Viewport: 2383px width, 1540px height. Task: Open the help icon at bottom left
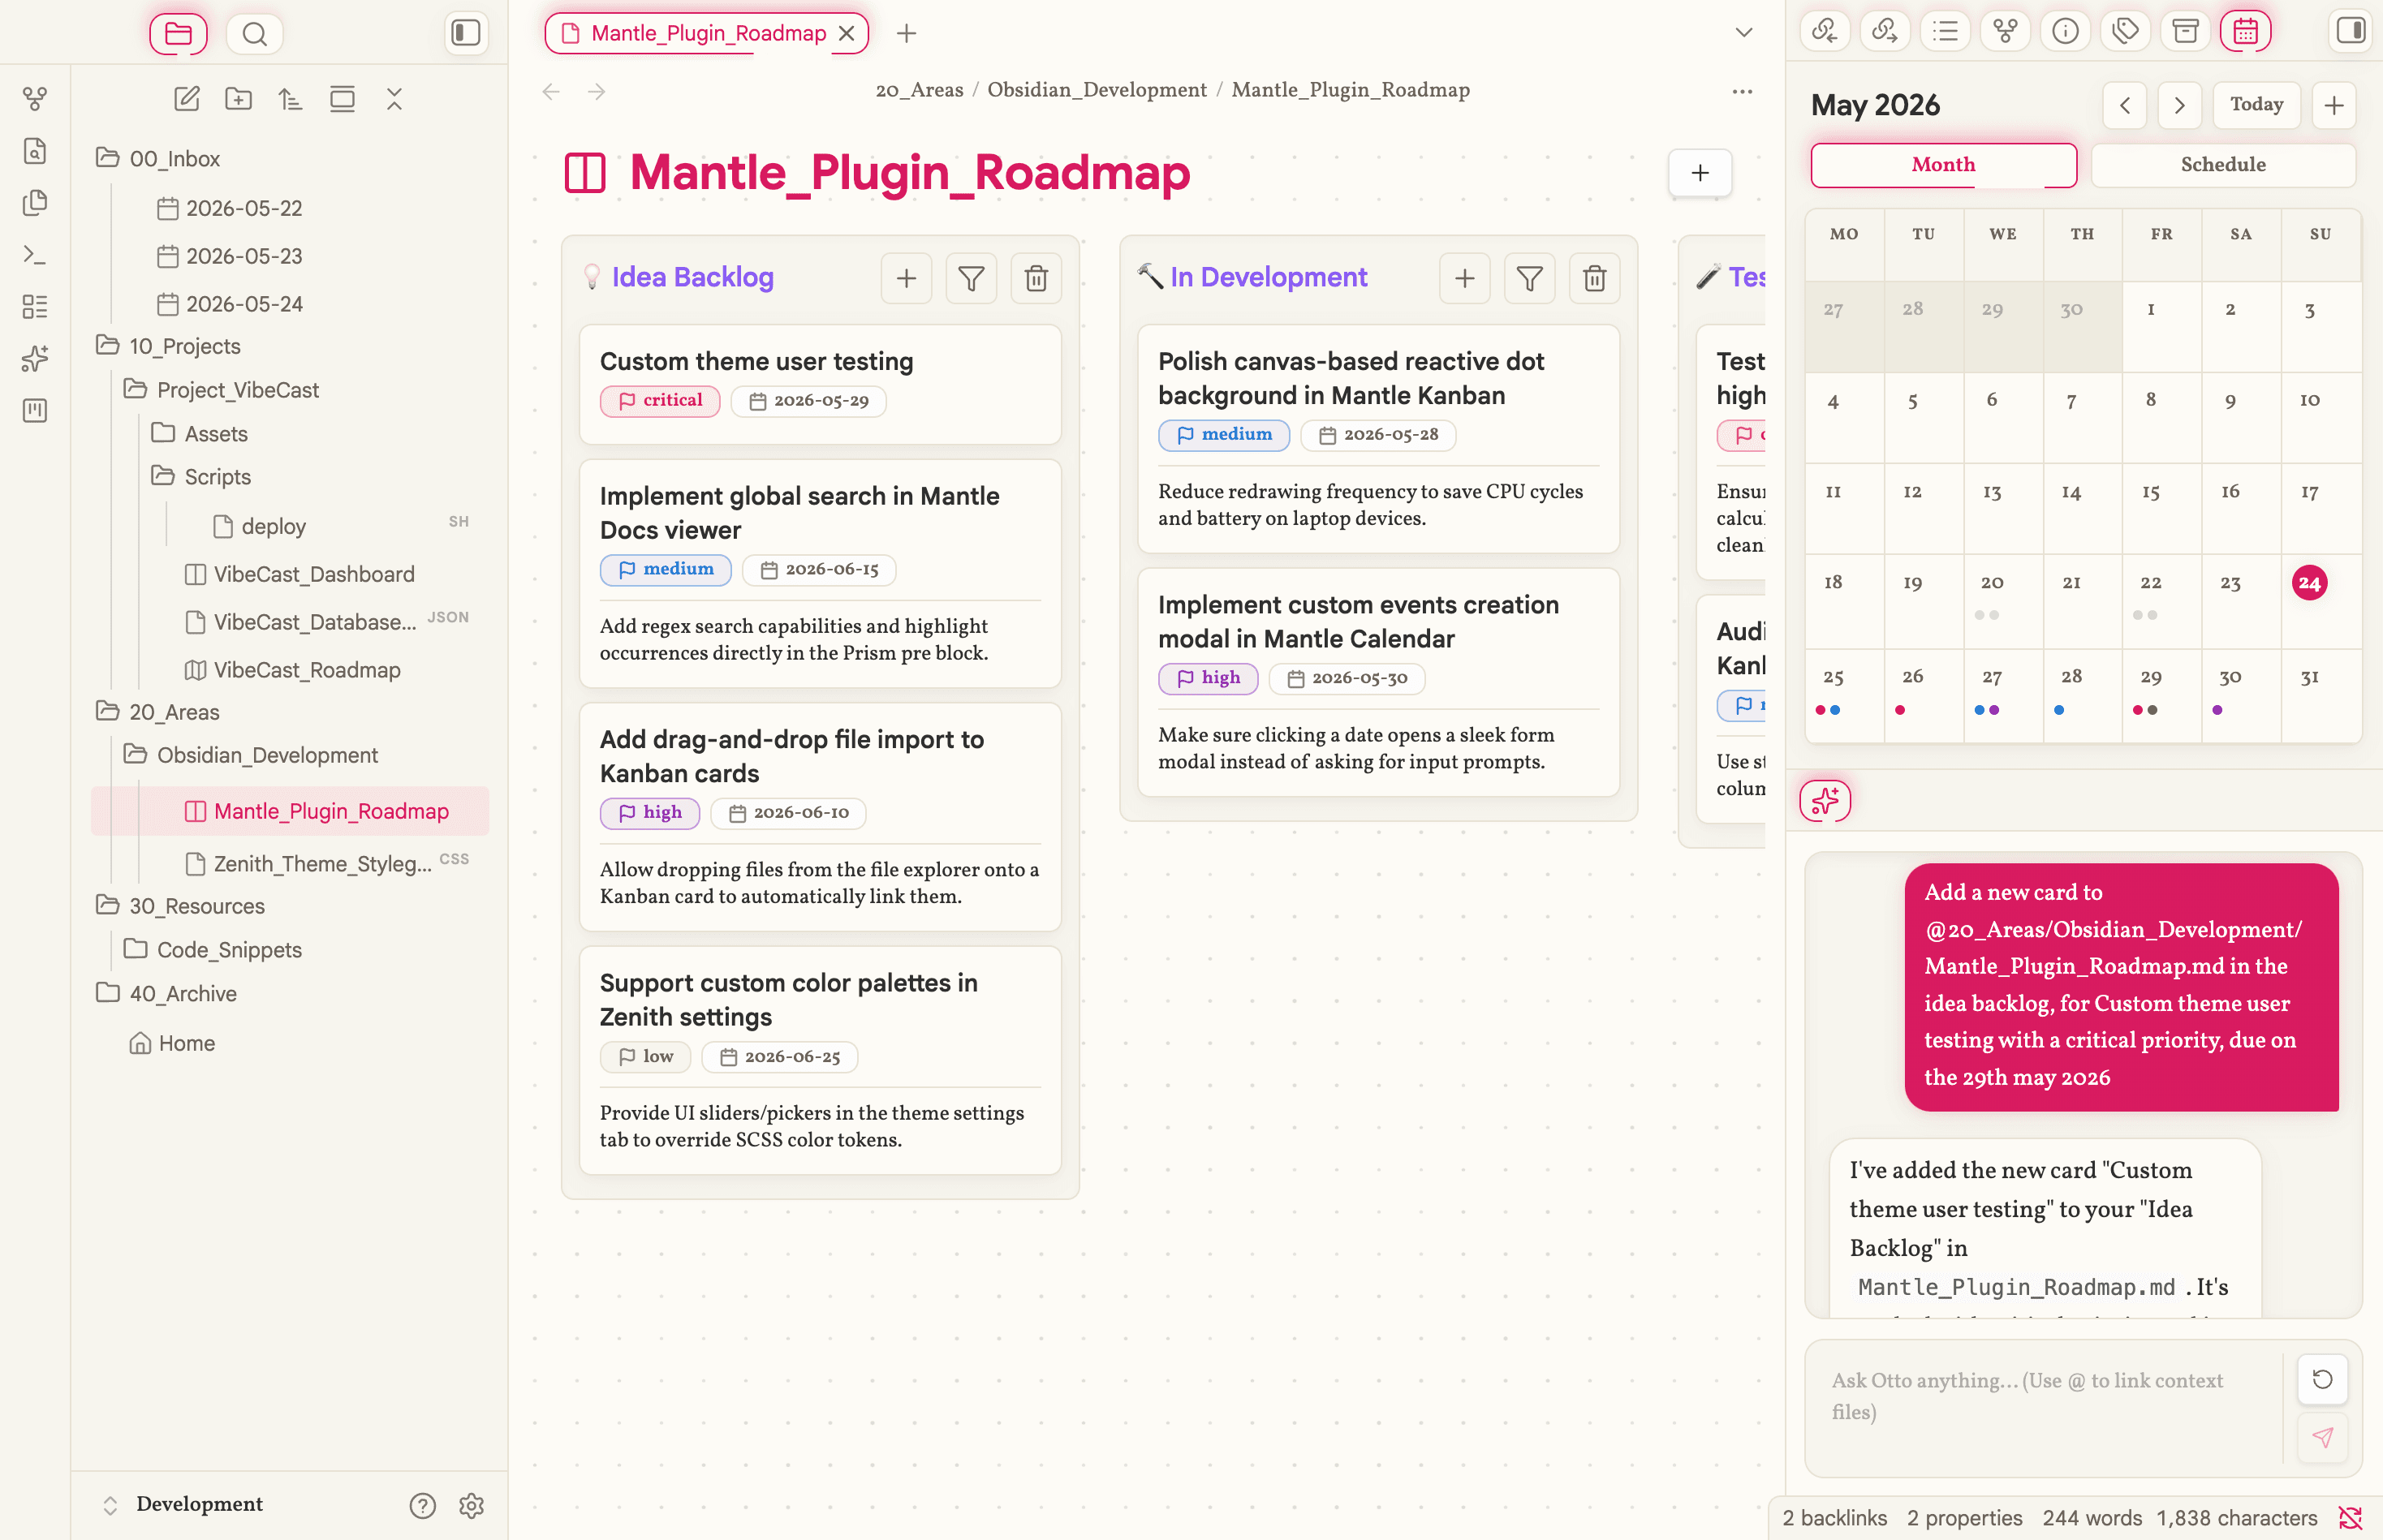[422, 1505]
